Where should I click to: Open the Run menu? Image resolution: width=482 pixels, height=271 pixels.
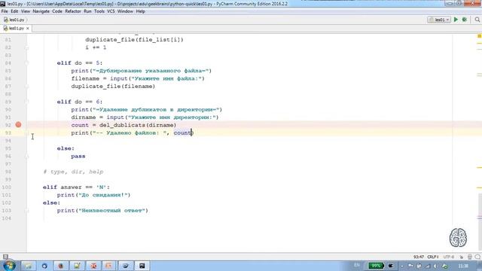tap(87, 11)
